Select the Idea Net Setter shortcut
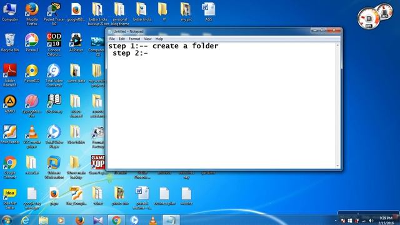 tap(10, 199)
